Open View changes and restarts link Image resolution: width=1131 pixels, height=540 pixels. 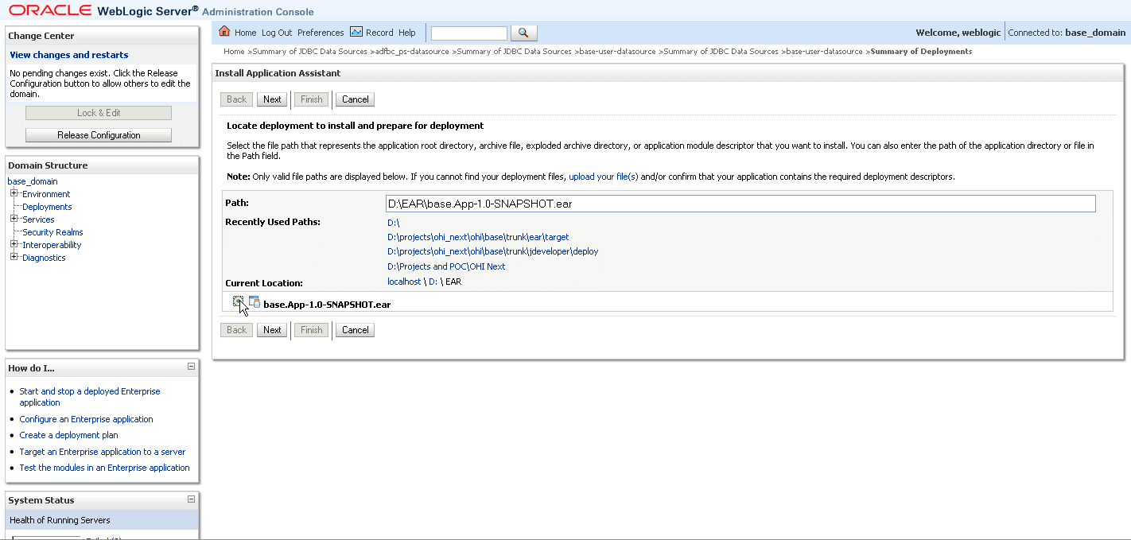click(69, 55)
